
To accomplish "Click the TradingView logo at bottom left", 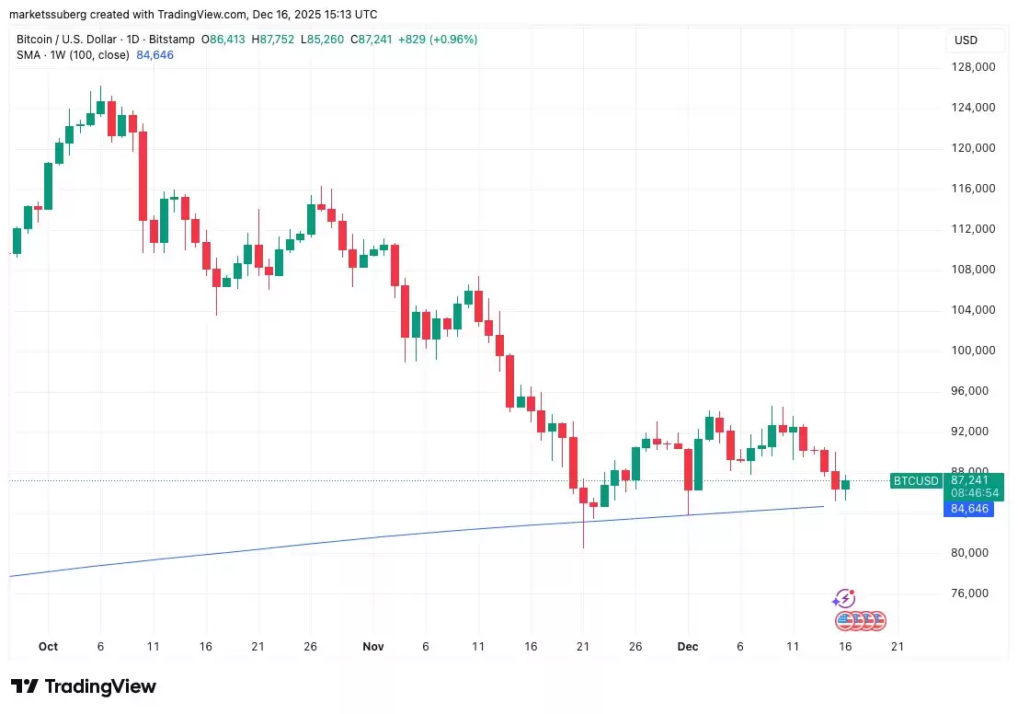I will [x=83, y=686].
